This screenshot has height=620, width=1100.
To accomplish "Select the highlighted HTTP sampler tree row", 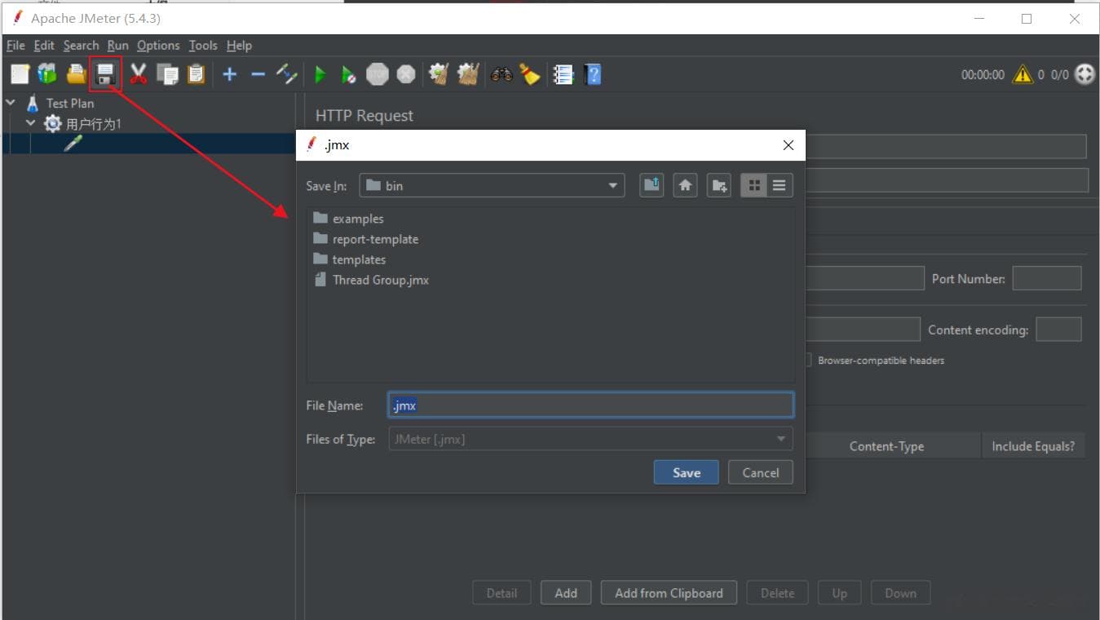I will (x=148, y=144).
